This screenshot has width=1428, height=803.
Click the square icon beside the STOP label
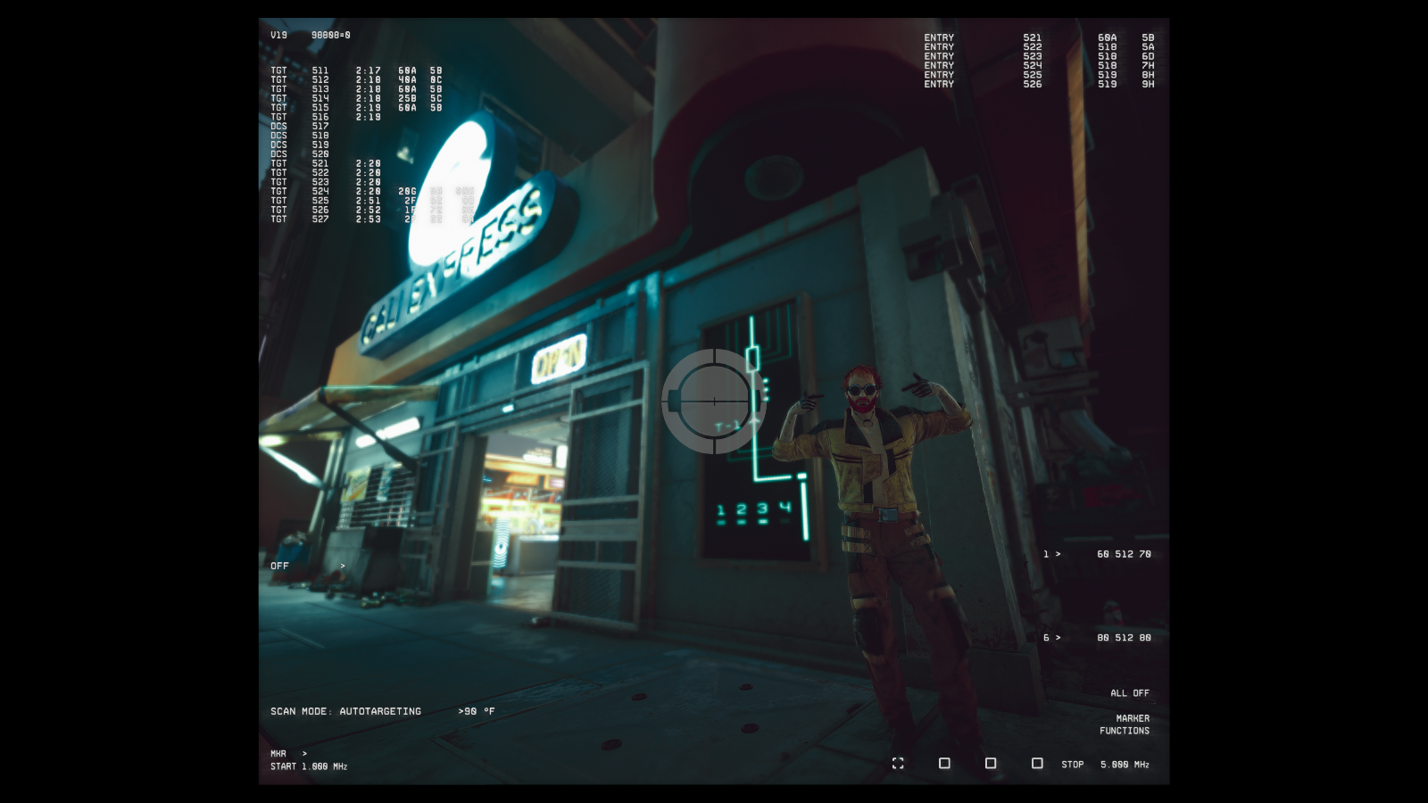[1037, 764]
